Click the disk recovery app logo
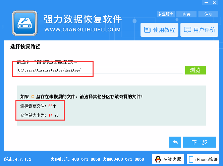223x166 pixels. coord(24,23)
